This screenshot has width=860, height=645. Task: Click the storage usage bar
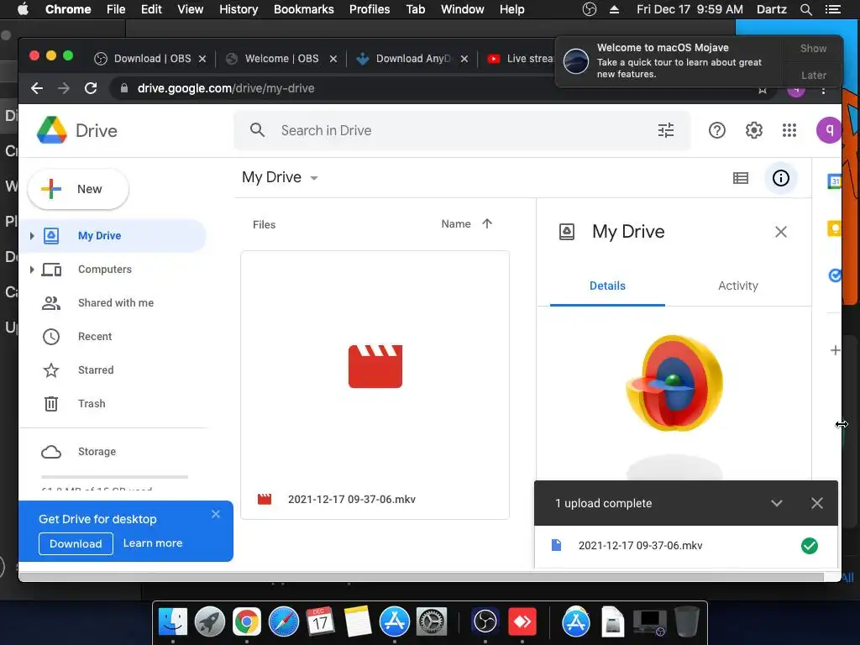[114, 477]
